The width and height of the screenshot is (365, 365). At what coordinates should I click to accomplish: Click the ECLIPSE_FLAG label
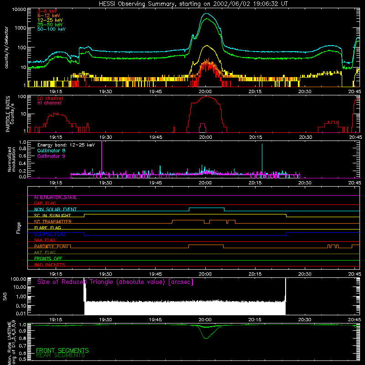[50, 234]
